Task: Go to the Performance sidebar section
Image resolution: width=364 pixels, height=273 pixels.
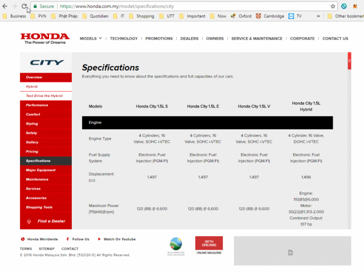Action: (x=46, y=105)
